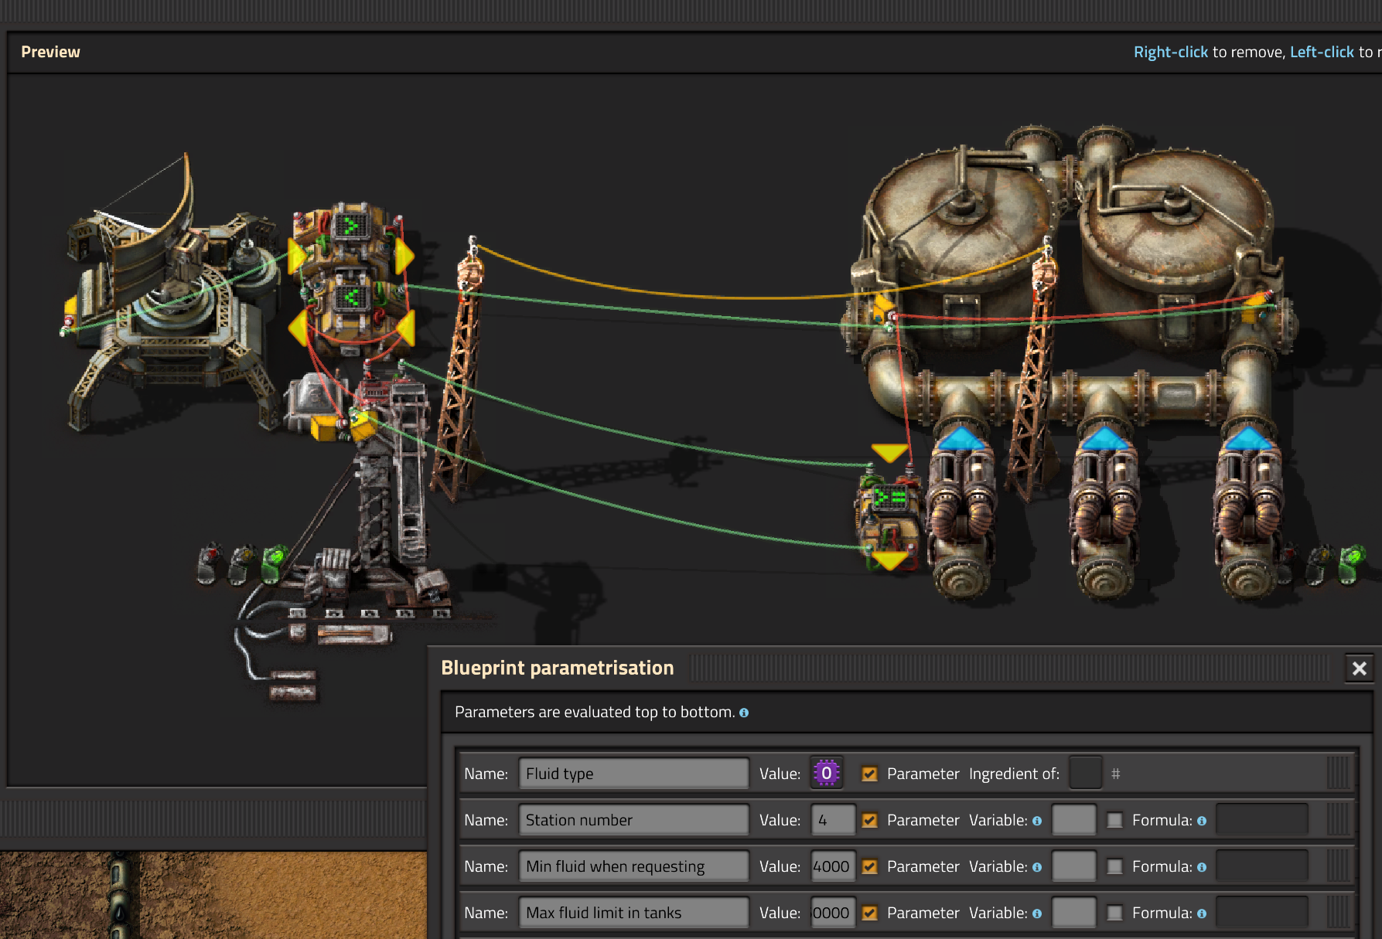Click the 'Ingredient of:' label

pyautogui.click(x=1014, y=774)
